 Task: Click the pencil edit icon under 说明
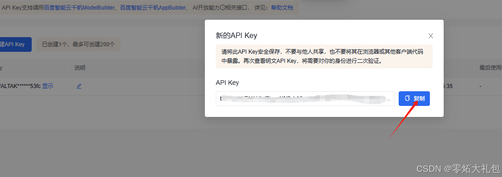(79, 86)
